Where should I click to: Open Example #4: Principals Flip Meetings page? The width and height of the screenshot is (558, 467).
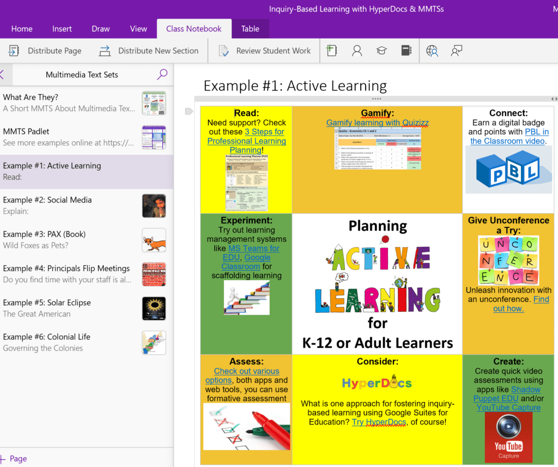click(x=87, y=274)
